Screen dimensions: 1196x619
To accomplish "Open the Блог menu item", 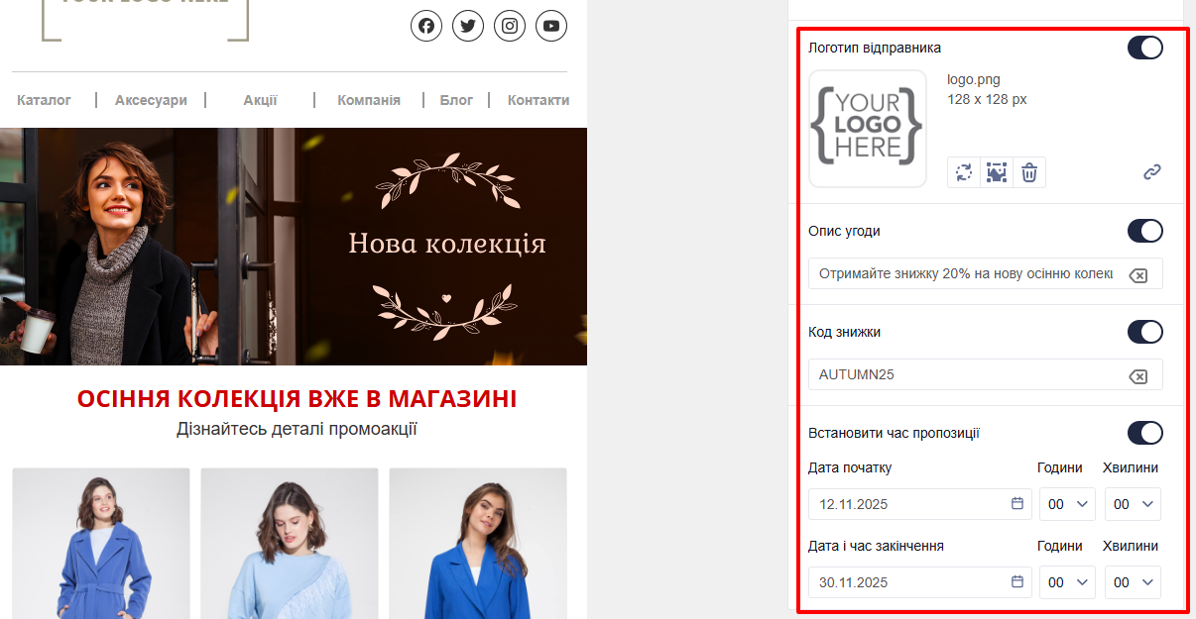I will pos(456,100).
